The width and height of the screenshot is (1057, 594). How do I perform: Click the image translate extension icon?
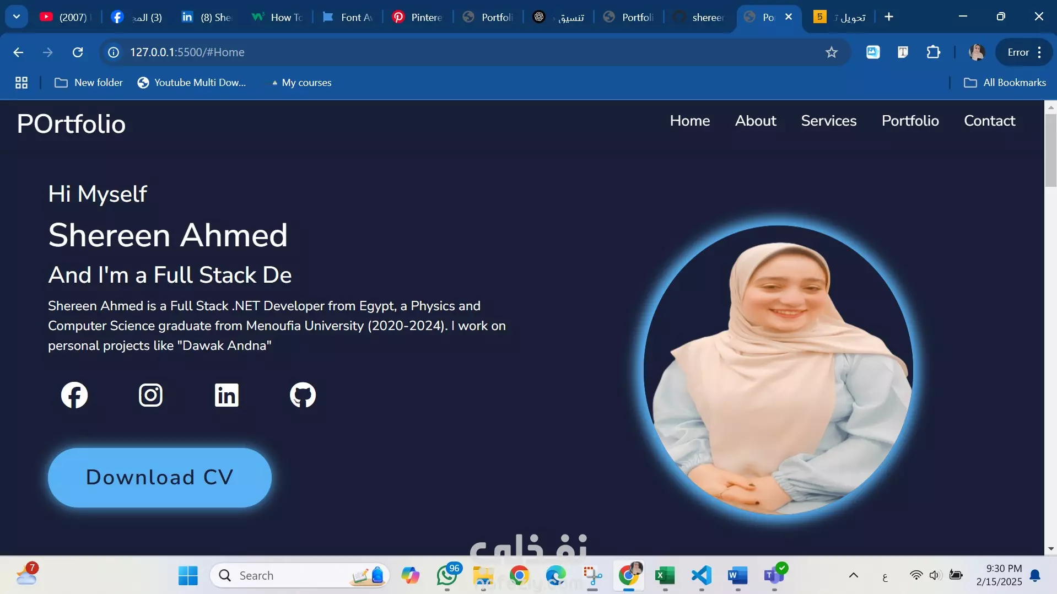(873, 52)
